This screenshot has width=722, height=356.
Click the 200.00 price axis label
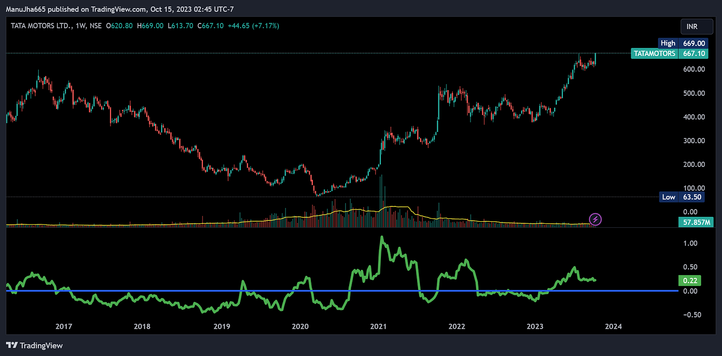click(x=693, y=164)
